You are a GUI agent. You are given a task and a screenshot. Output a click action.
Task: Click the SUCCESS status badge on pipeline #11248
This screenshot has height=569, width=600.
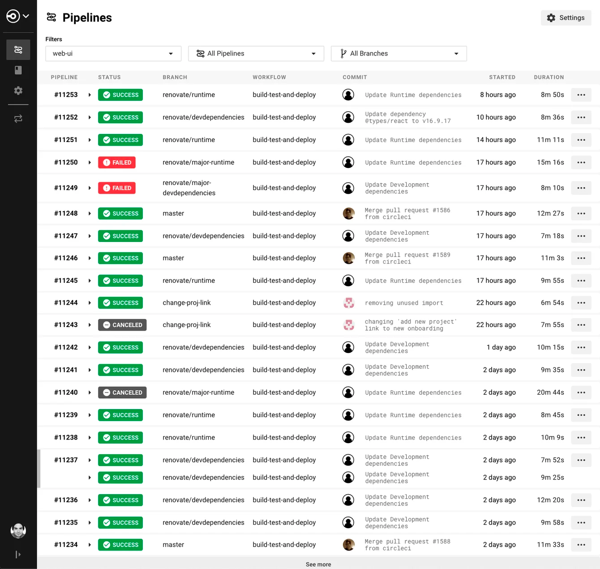tap(120, 213)
